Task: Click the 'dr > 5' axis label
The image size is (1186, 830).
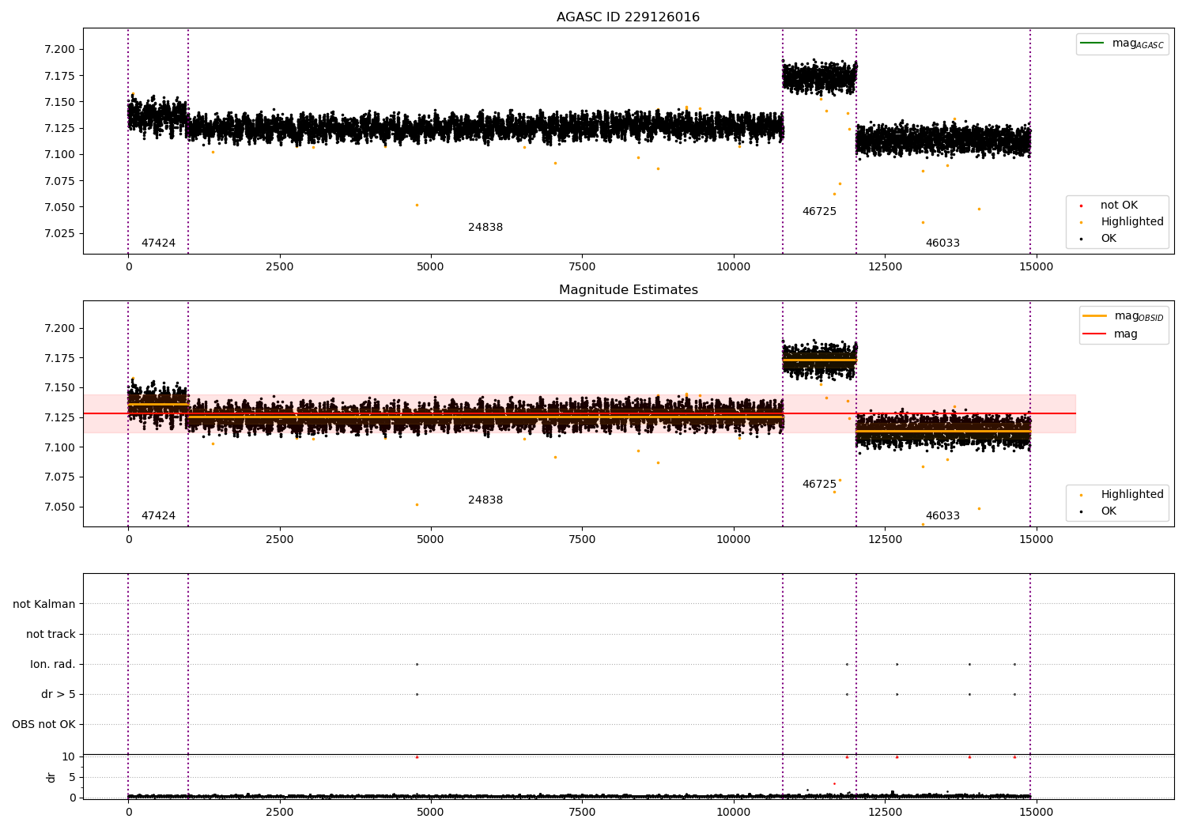Action: [59, 695]
